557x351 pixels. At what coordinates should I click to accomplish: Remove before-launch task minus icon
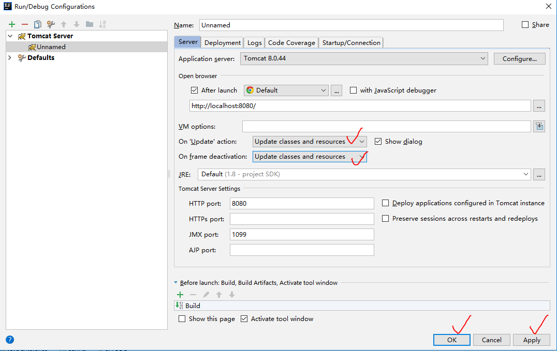[193, 295]
